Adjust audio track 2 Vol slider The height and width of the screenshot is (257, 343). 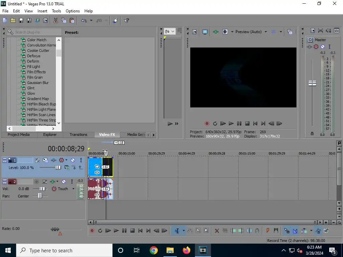(x=42, y=189)
